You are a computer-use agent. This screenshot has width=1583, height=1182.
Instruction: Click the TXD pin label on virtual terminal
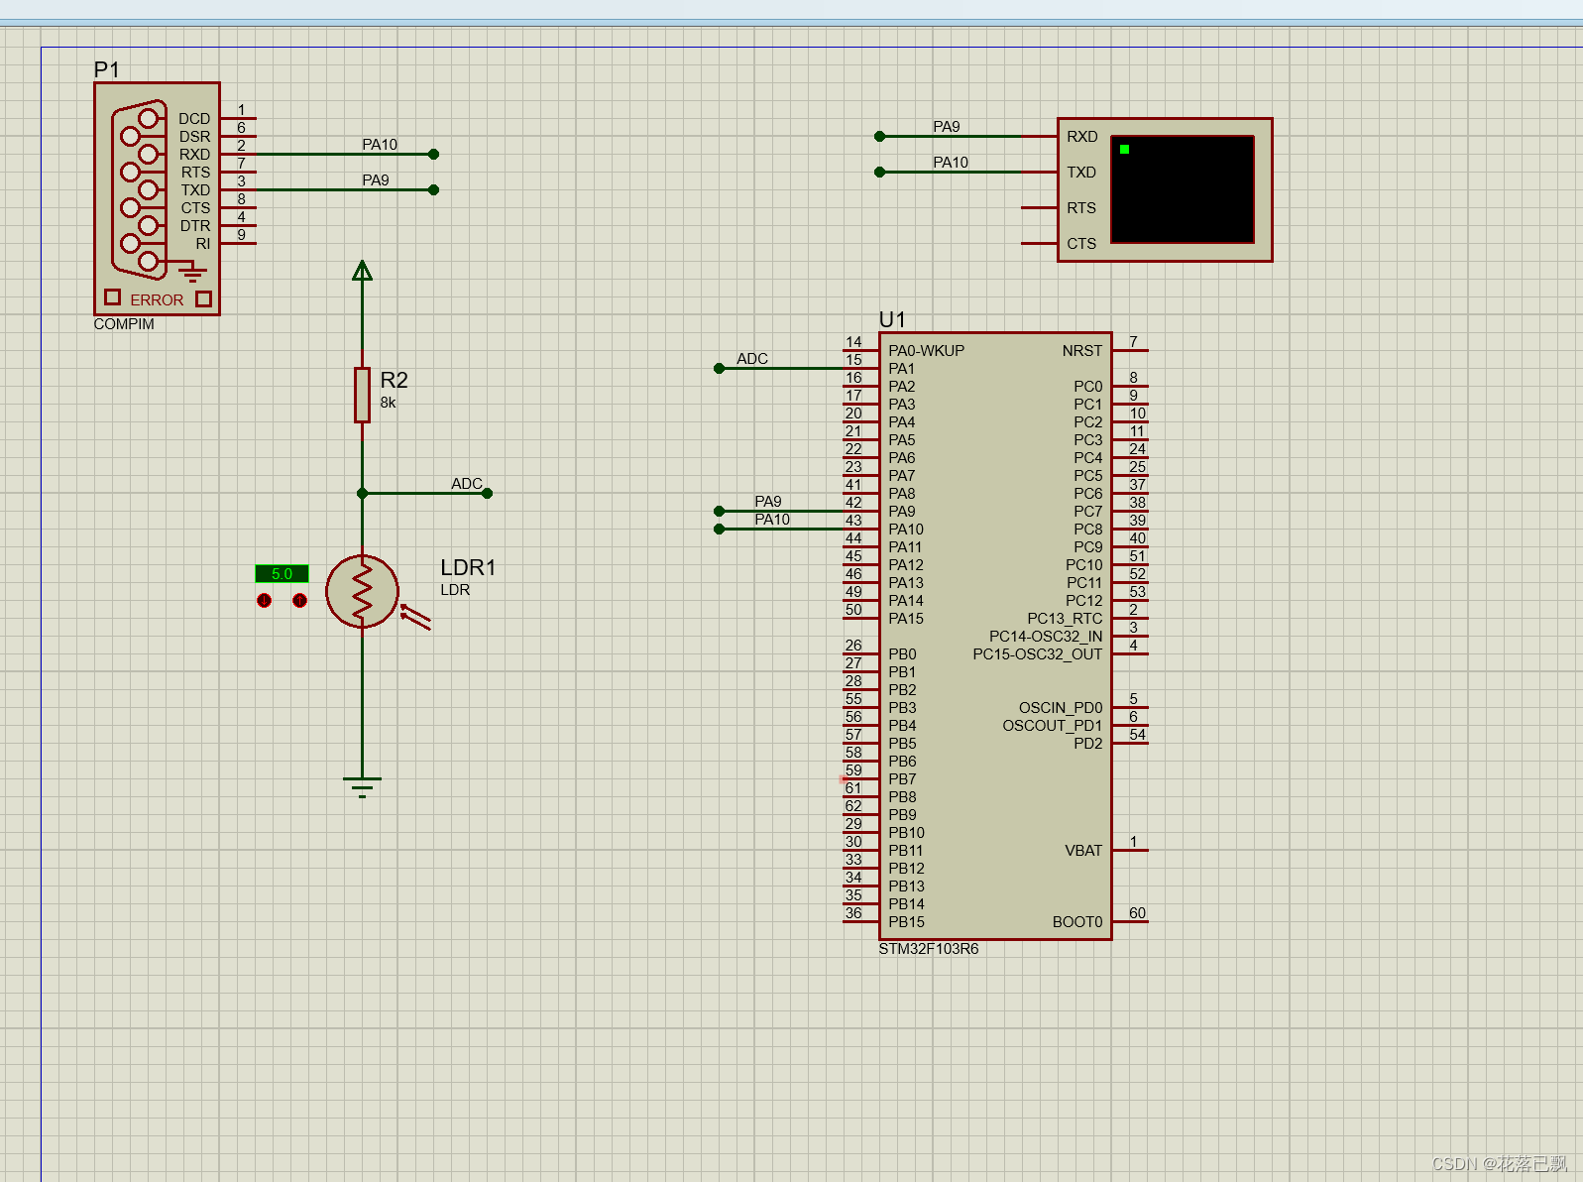tap(1081, 172)
